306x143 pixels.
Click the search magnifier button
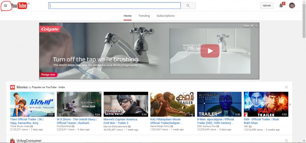(x=188, y=6)
